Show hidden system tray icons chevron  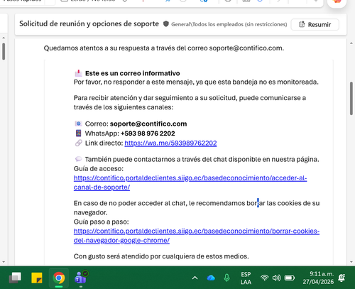(195, 278)
